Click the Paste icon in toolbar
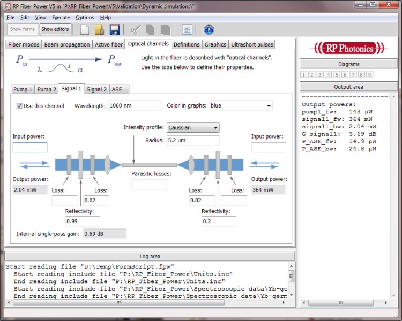 pyautogui.click(x=166, y=29)
